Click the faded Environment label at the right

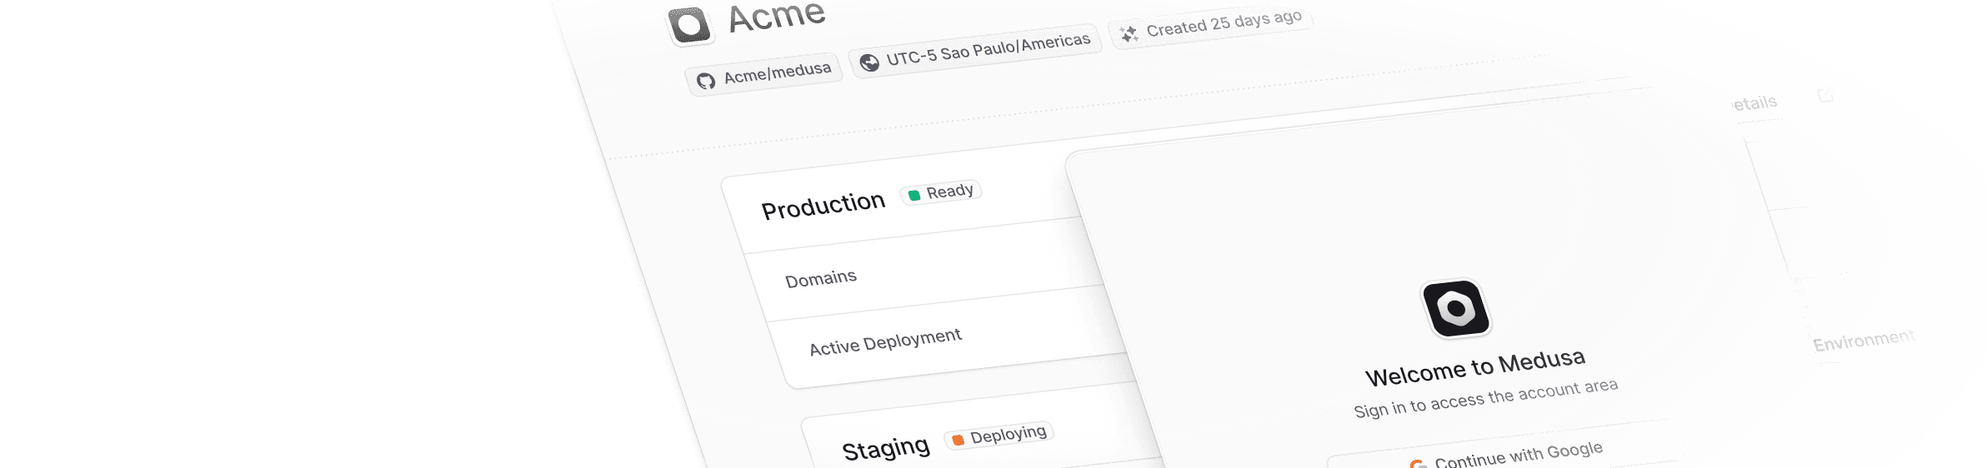(1864, 341)
